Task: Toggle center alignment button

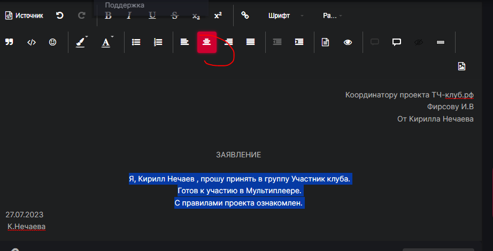Action: (207, 42)
